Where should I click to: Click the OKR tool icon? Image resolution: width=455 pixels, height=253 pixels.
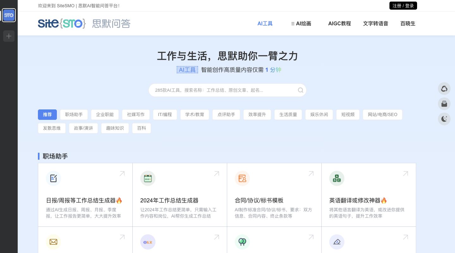pos(148,242)
